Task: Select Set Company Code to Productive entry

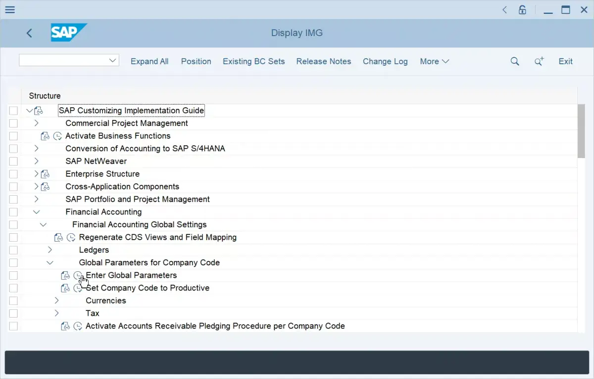Action: point(148,288)
